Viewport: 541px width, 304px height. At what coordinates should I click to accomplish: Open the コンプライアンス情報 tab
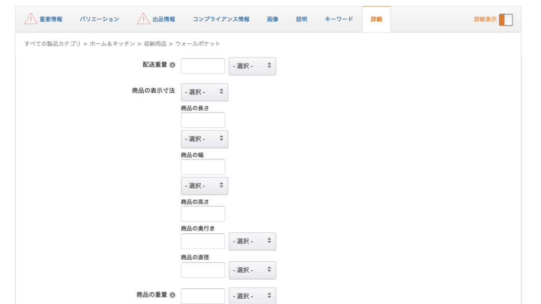[x=221, y=20]
